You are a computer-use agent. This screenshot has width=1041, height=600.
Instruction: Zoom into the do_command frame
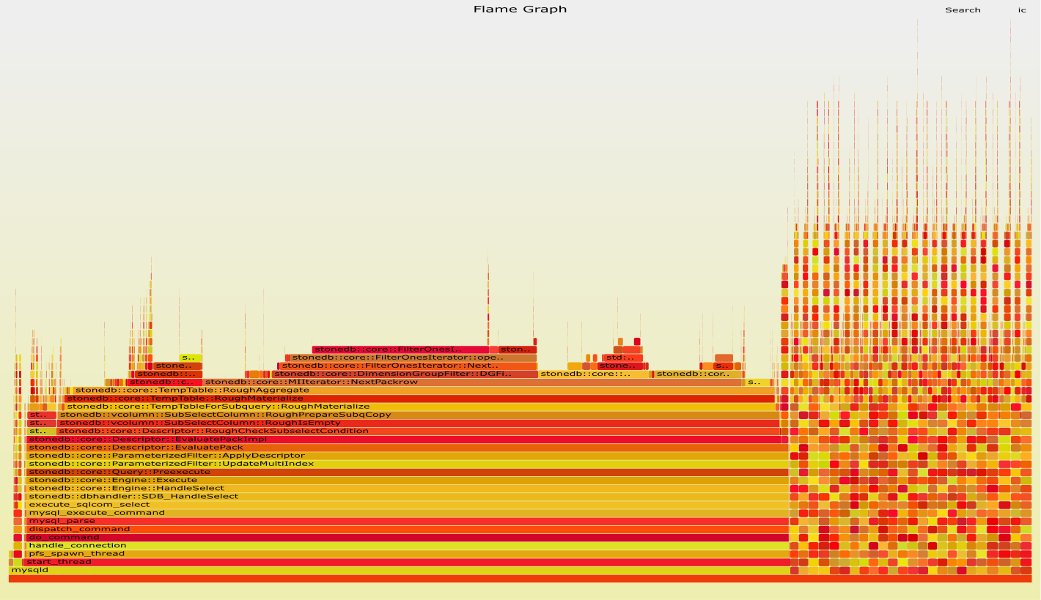[x=408, y=538]
